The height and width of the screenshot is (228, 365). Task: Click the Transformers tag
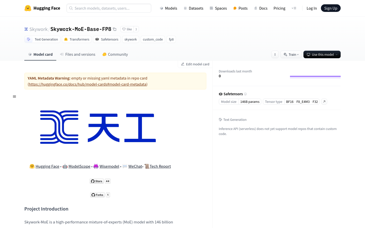(77, 39)
